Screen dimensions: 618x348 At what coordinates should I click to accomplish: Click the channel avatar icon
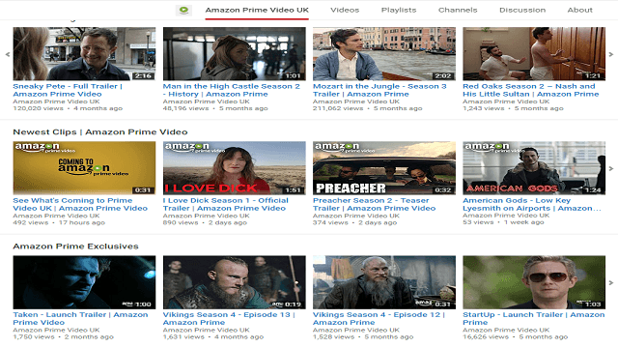pyautogui.click(x=183, y=10)
